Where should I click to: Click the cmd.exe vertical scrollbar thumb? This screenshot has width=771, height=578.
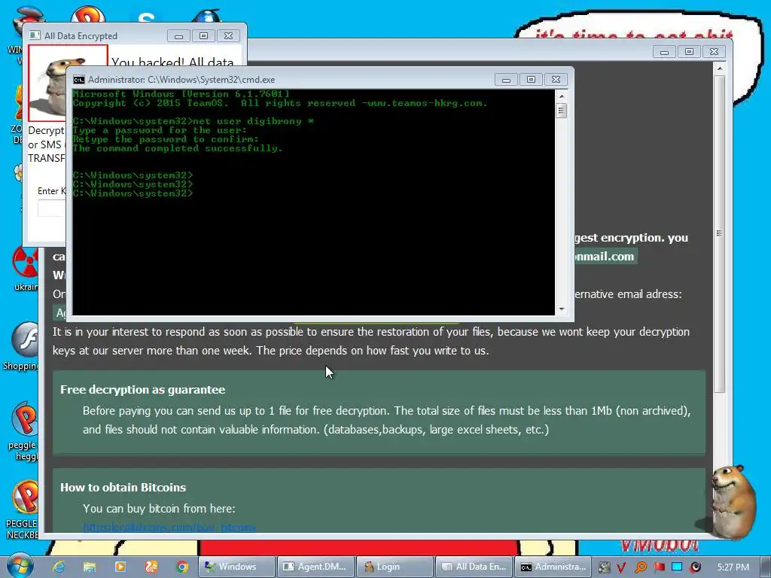(x=562, y=110)
